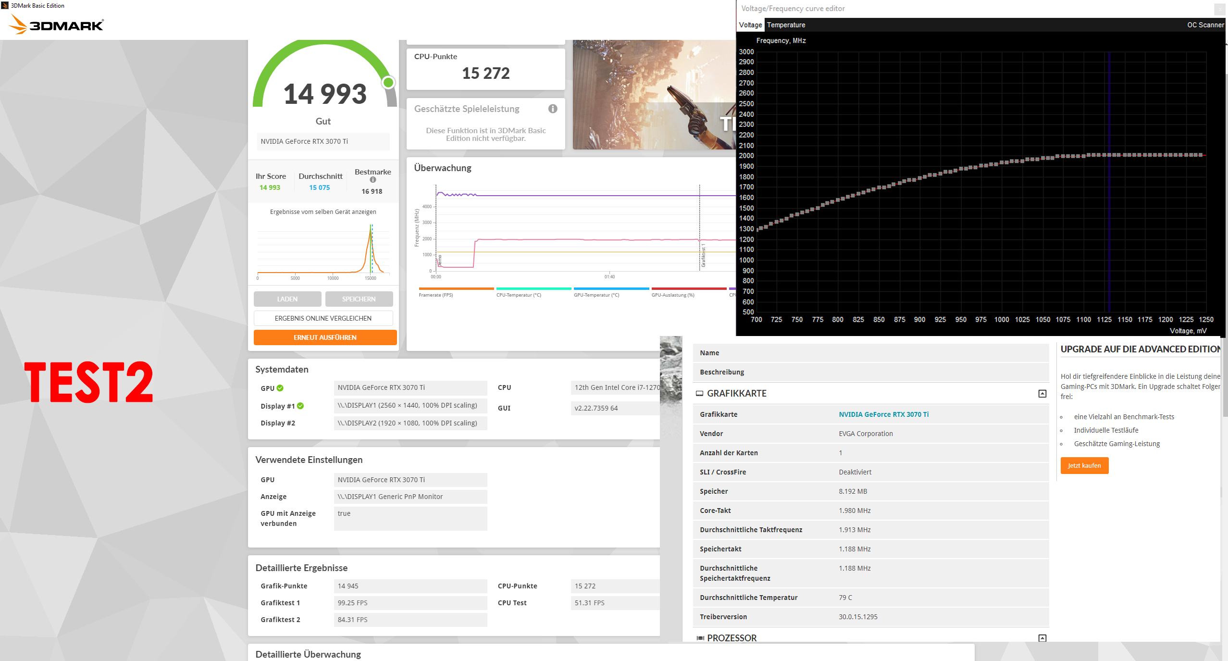
Task: Select GPU-Temperatur (°C) legend entry
Action: 611,292
